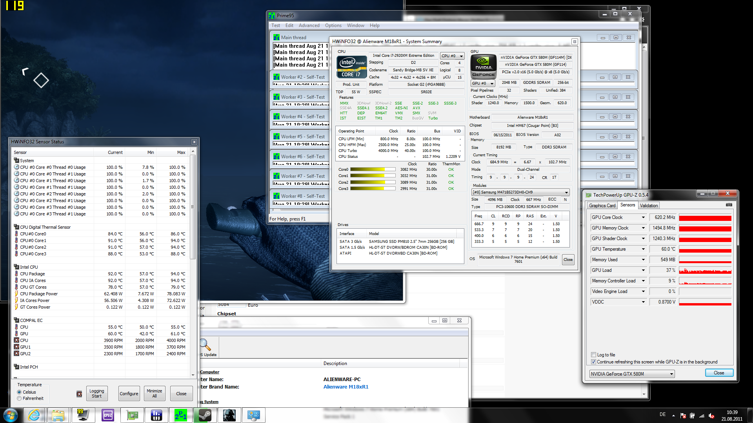Click the Main thread window icon in Prime95

pos(276,38)
